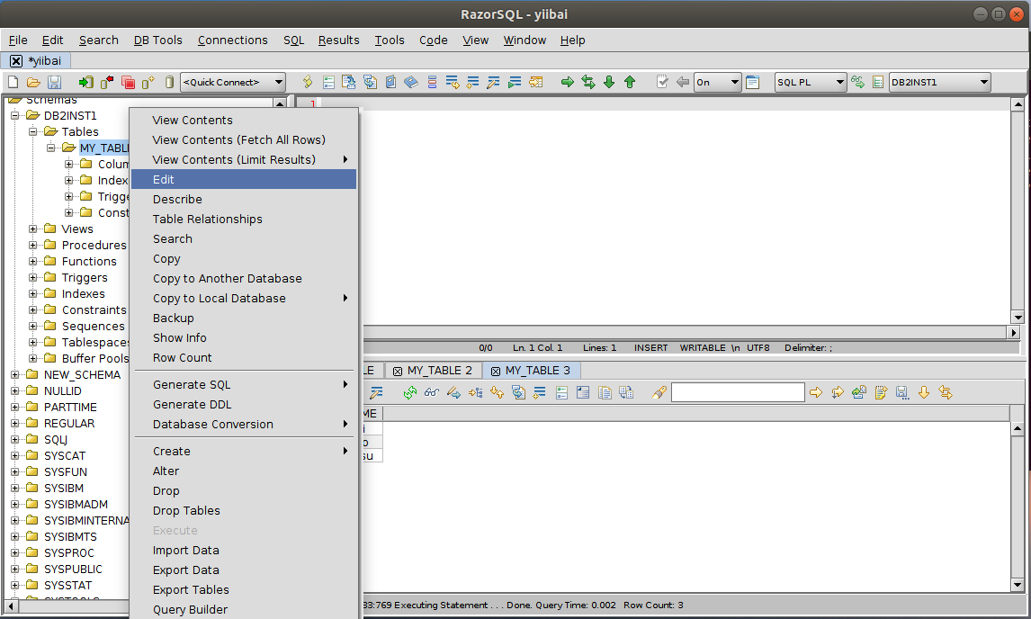
Task: Click the results toolbar search field
Action: pos(738,392)
